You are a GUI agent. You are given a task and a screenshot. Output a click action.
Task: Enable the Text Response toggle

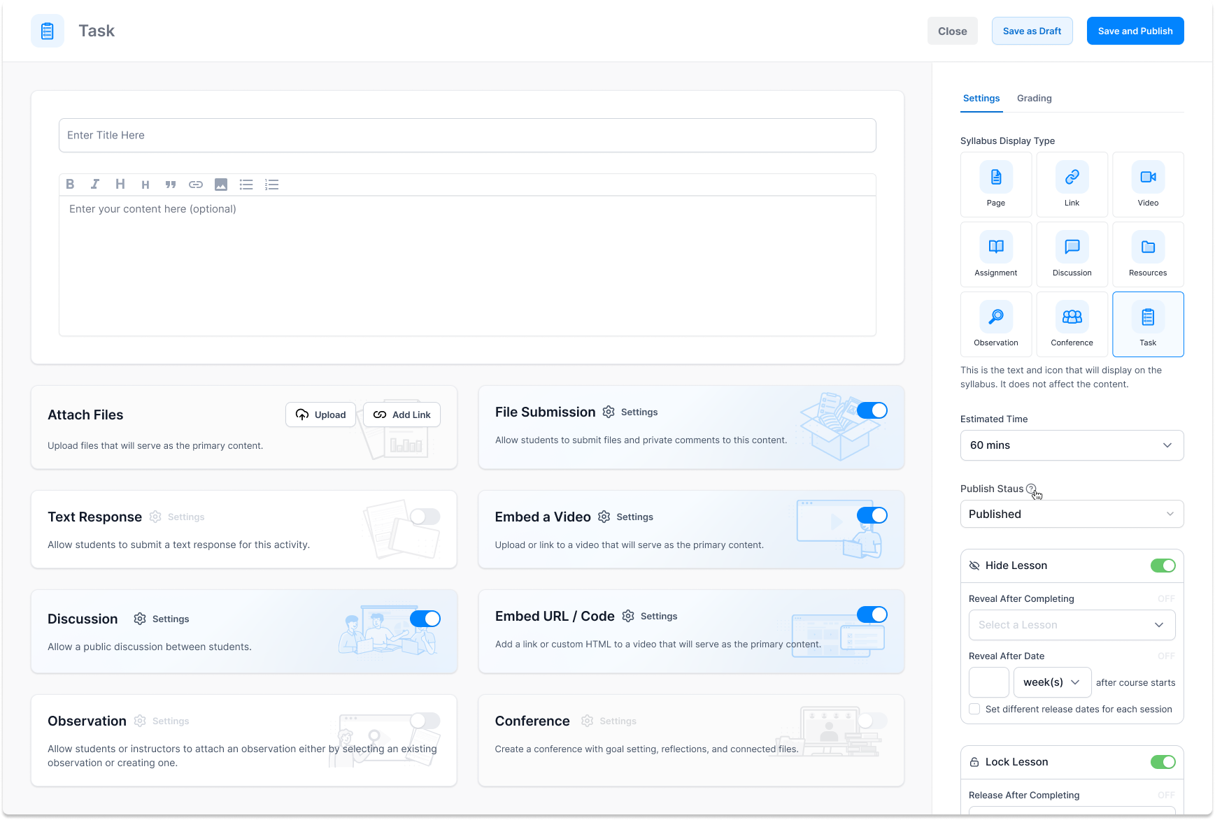[425, 517]
